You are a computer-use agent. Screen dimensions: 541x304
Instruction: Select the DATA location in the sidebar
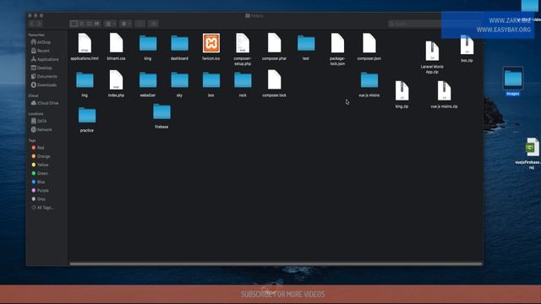[x=39, y=121]
